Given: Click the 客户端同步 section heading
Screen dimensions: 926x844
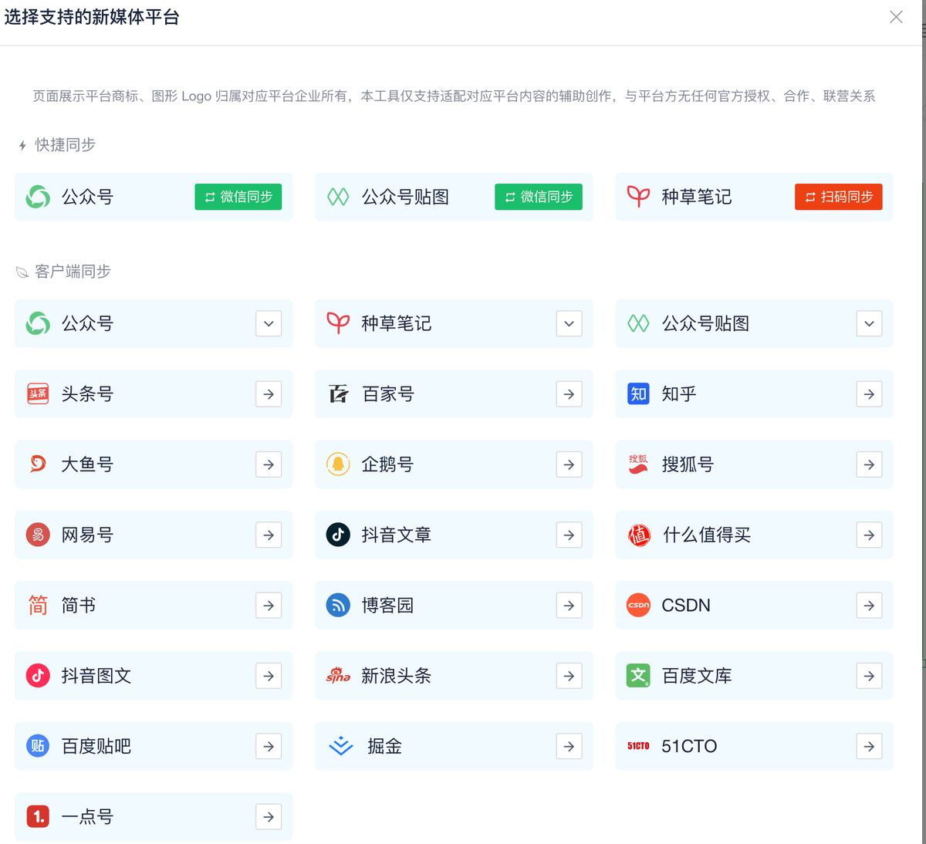Looking at the screenshot, I should click(x=73, y=272).
